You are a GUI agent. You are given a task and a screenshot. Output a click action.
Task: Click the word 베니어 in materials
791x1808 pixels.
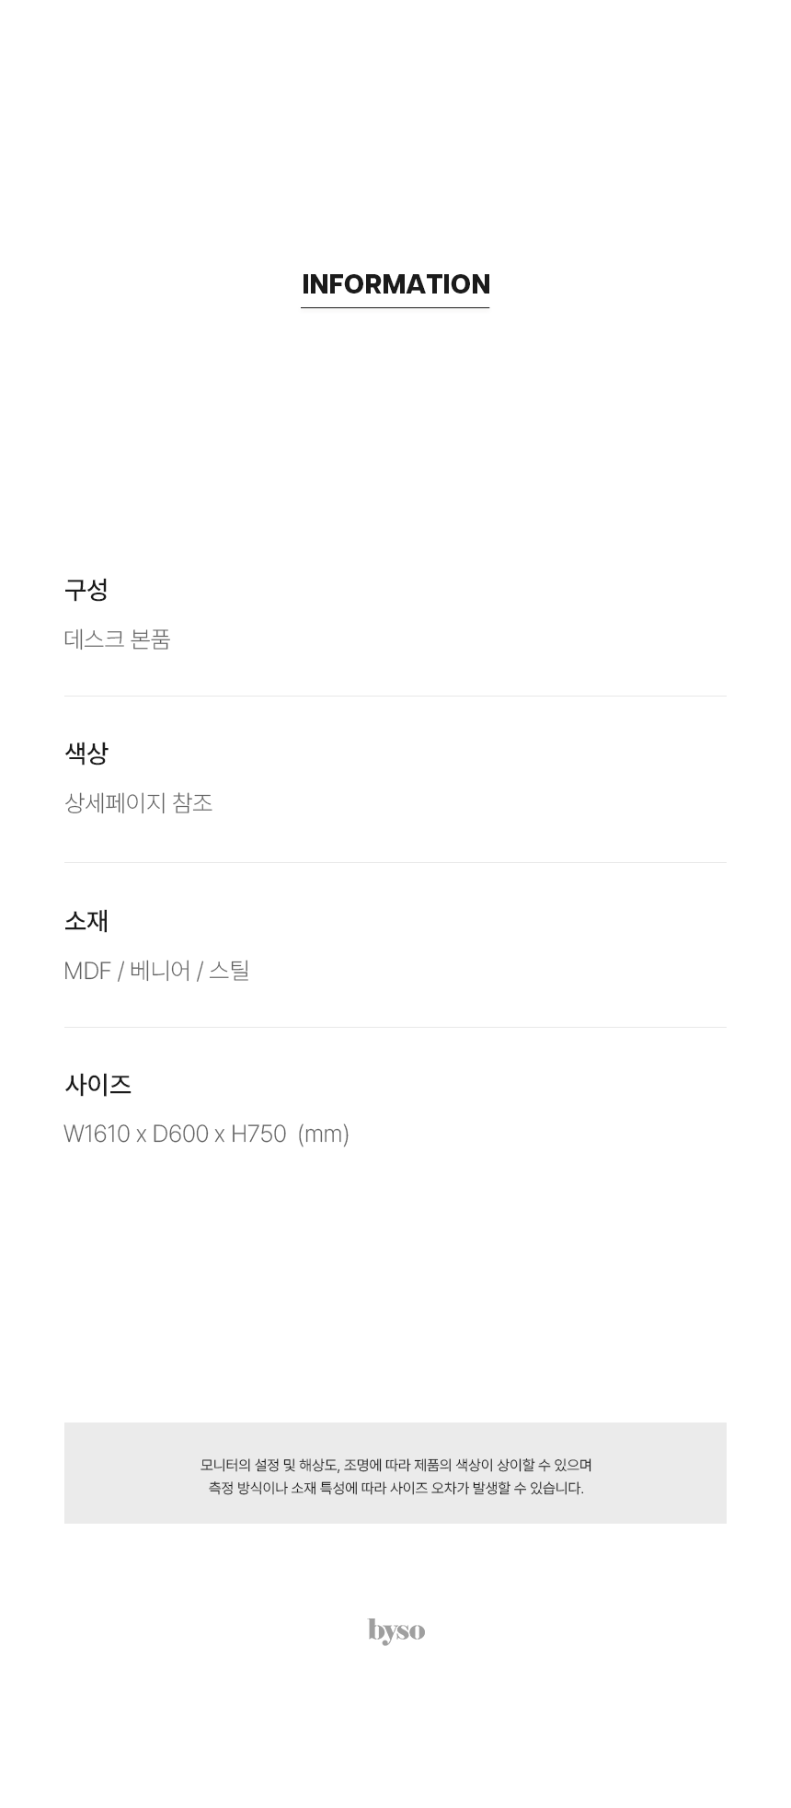click(160, 971)
